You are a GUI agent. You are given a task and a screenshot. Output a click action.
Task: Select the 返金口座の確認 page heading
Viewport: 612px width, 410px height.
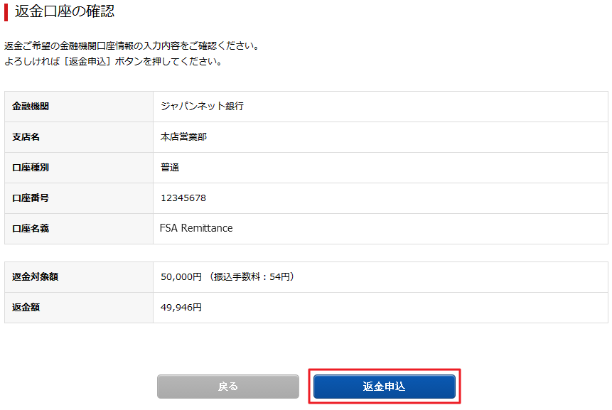coord(65,11)
